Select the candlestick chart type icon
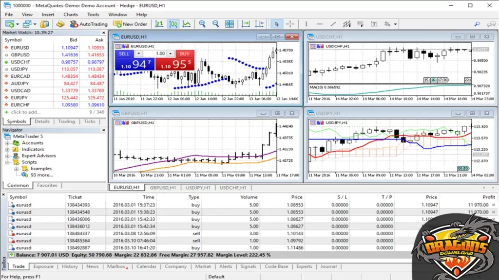This screenshot has width=499, height=280. 173,24
